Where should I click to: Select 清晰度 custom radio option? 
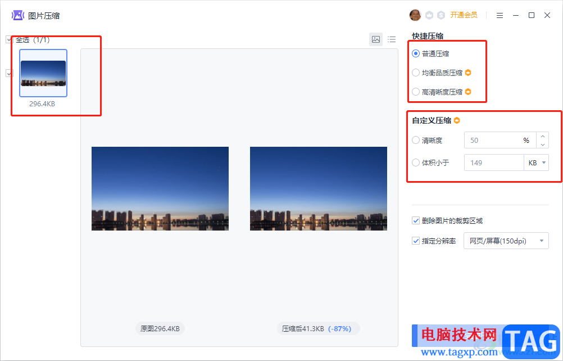[x=415, y=140]
